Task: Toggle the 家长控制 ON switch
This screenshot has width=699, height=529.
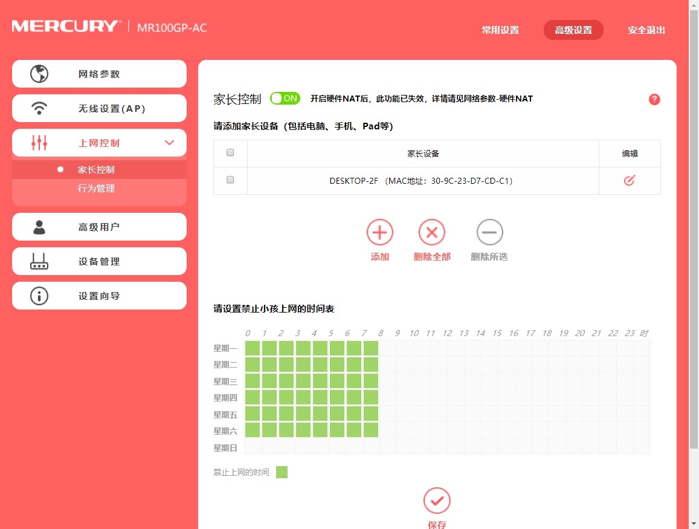Action: [285, 99]
